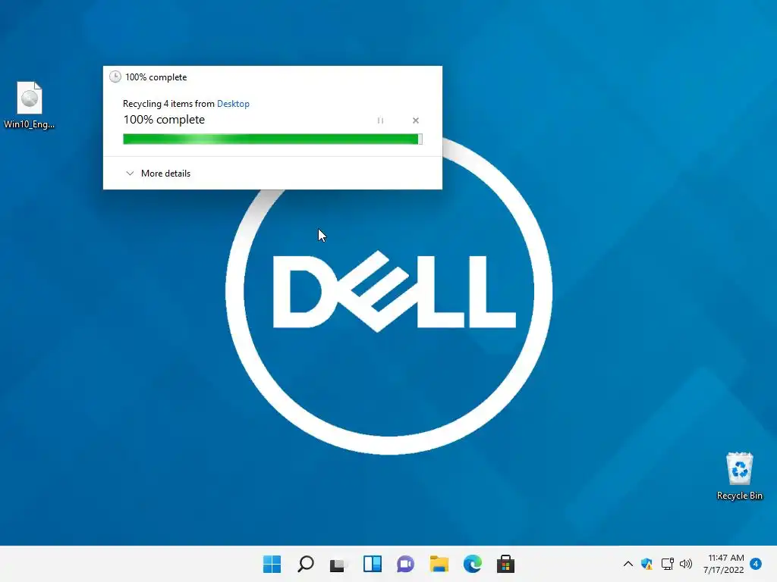Open volume speaker tray icon
This screenshot has height=582, width=777.
(686, 564)
